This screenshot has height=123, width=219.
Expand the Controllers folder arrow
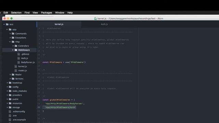[x=13, y=46]
